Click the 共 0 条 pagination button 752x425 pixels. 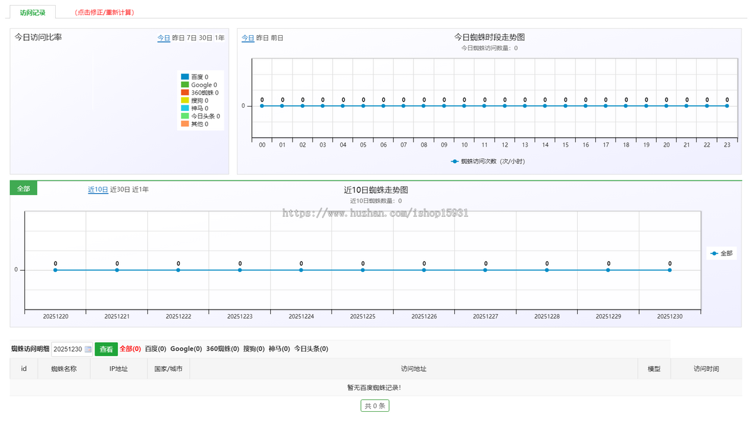click(x=375, y=406)
